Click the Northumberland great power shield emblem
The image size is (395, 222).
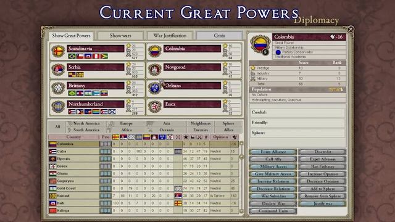point(58,107)
